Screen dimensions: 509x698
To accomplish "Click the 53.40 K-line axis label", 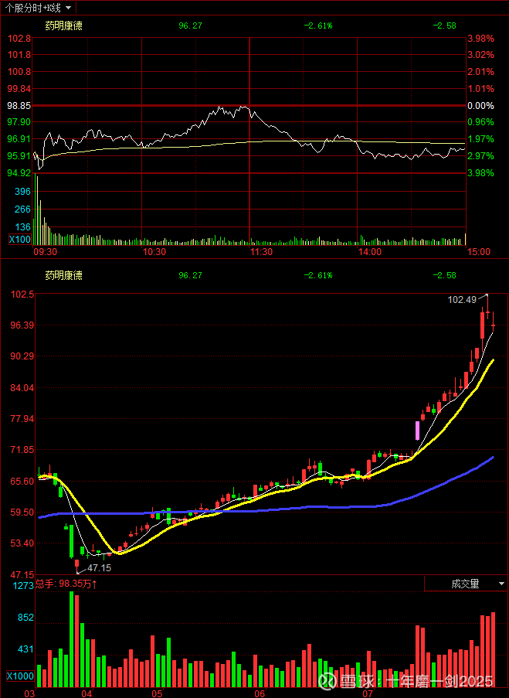I will (x=22, y=543).
